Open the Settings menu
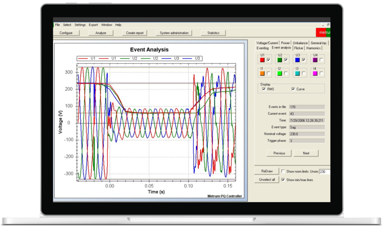This screenshot has width=383, height=227. 80,25
